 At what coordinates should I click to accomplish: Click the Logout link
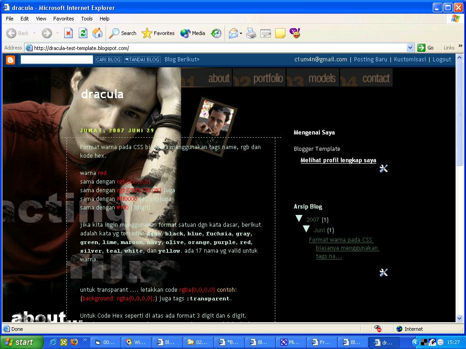[441, 60]
